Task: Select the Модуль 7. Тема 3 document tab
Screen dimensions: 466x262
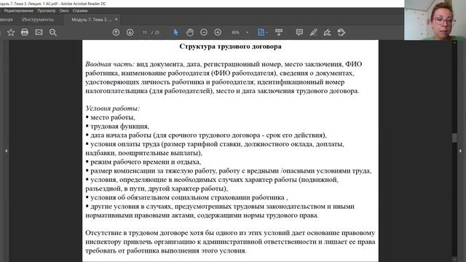Action: point(91,20)
